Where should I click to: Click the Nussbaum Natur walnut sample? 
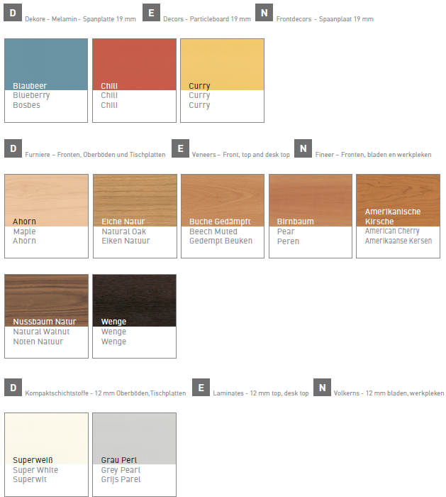[x=46, y=300]
